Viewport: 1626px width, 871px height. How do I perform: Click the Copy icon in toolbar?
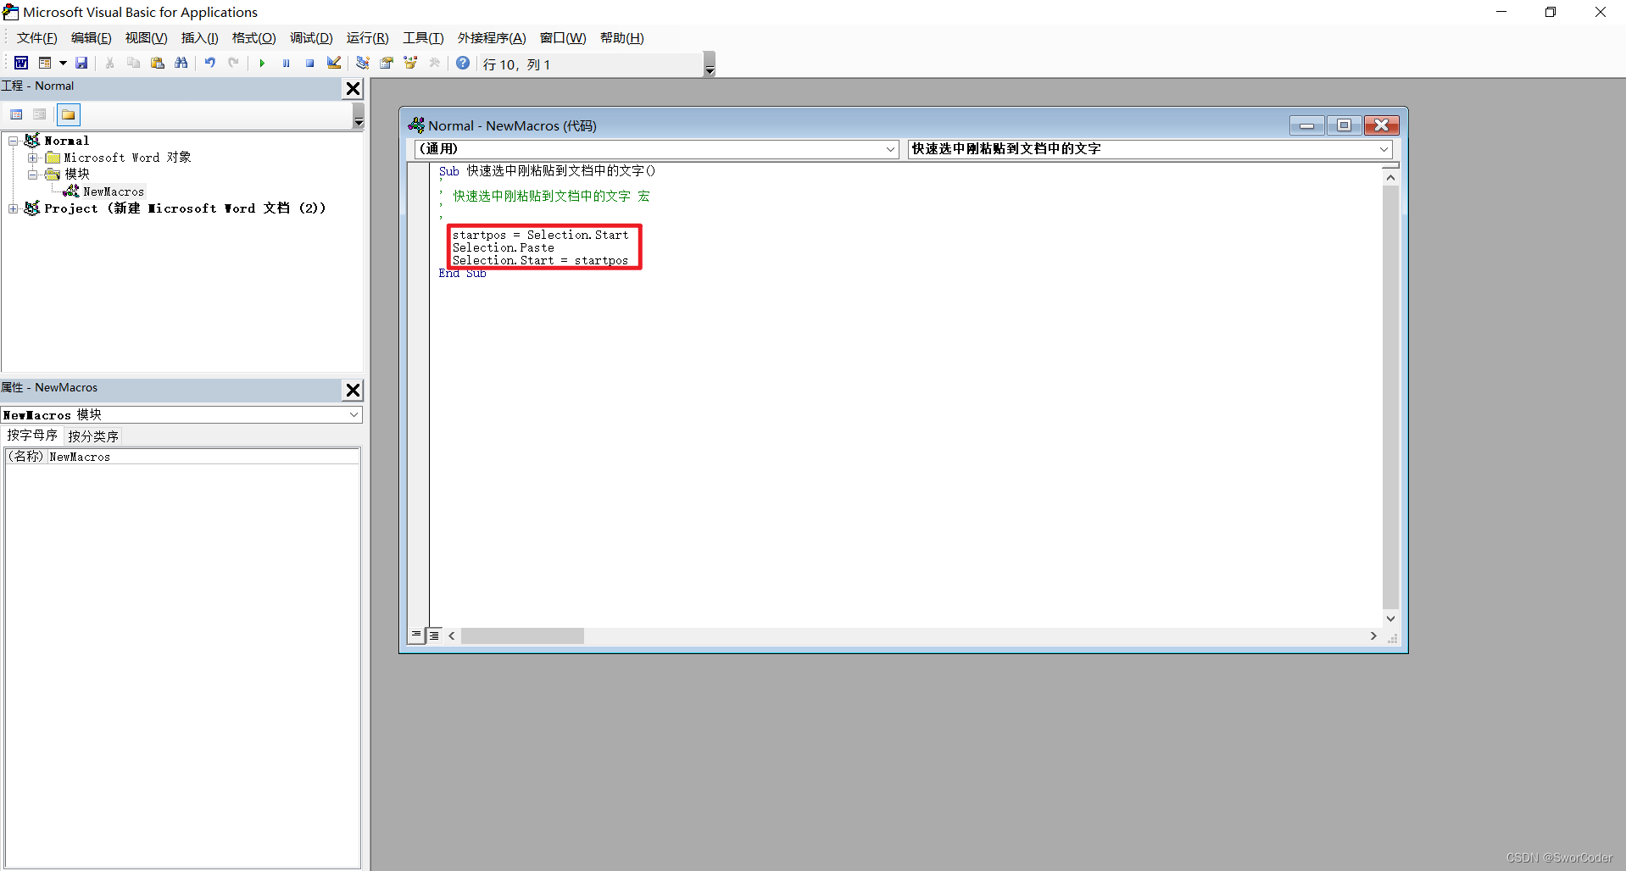pos(134,64)
